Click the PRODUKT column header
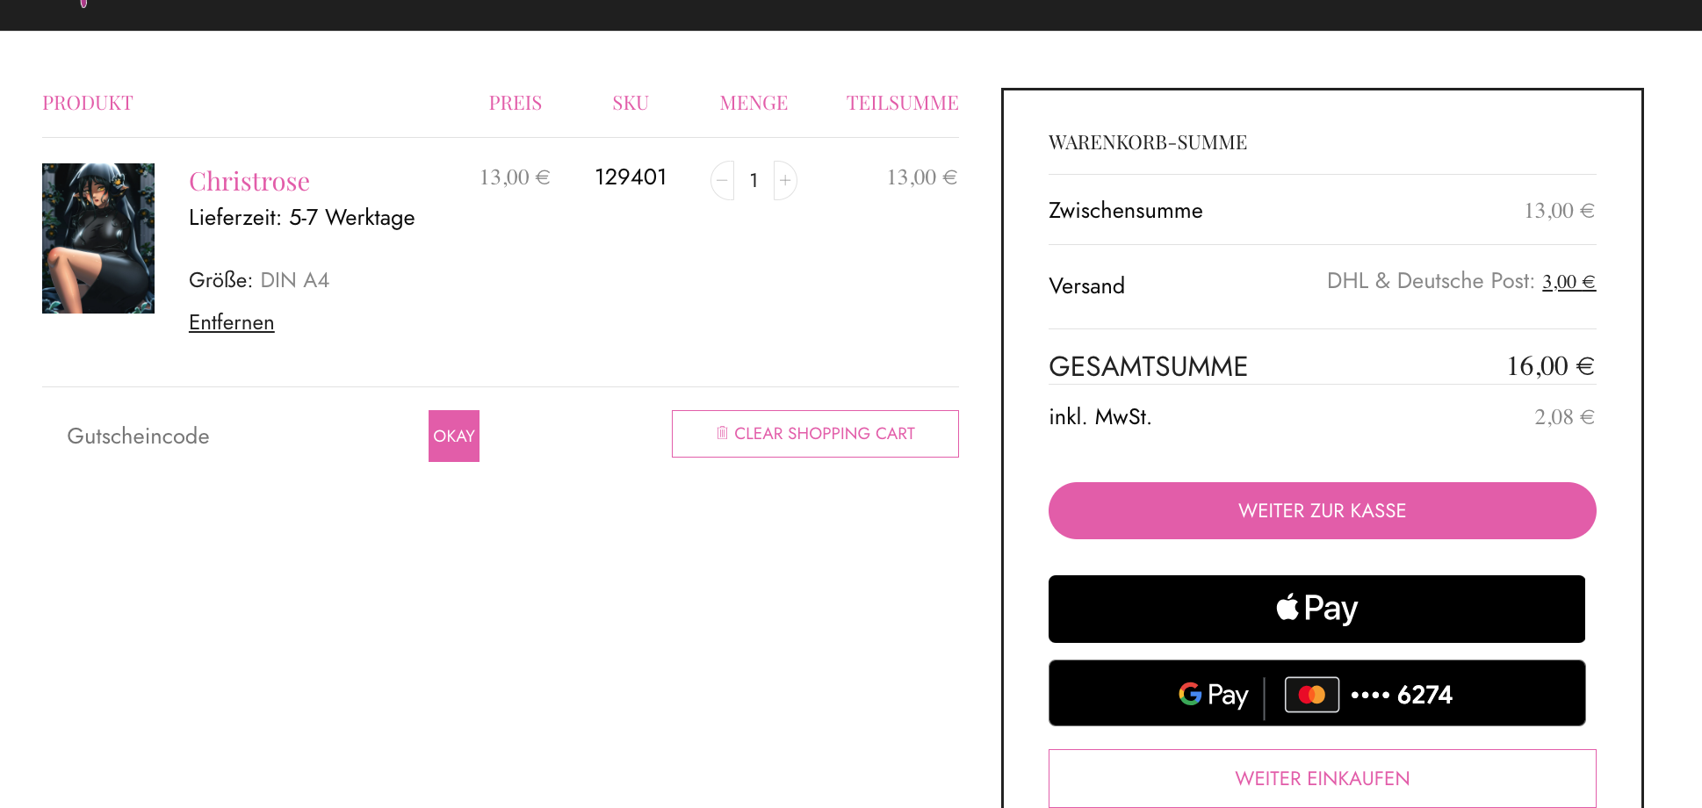The image size is (1702, 808). (88, 103)
